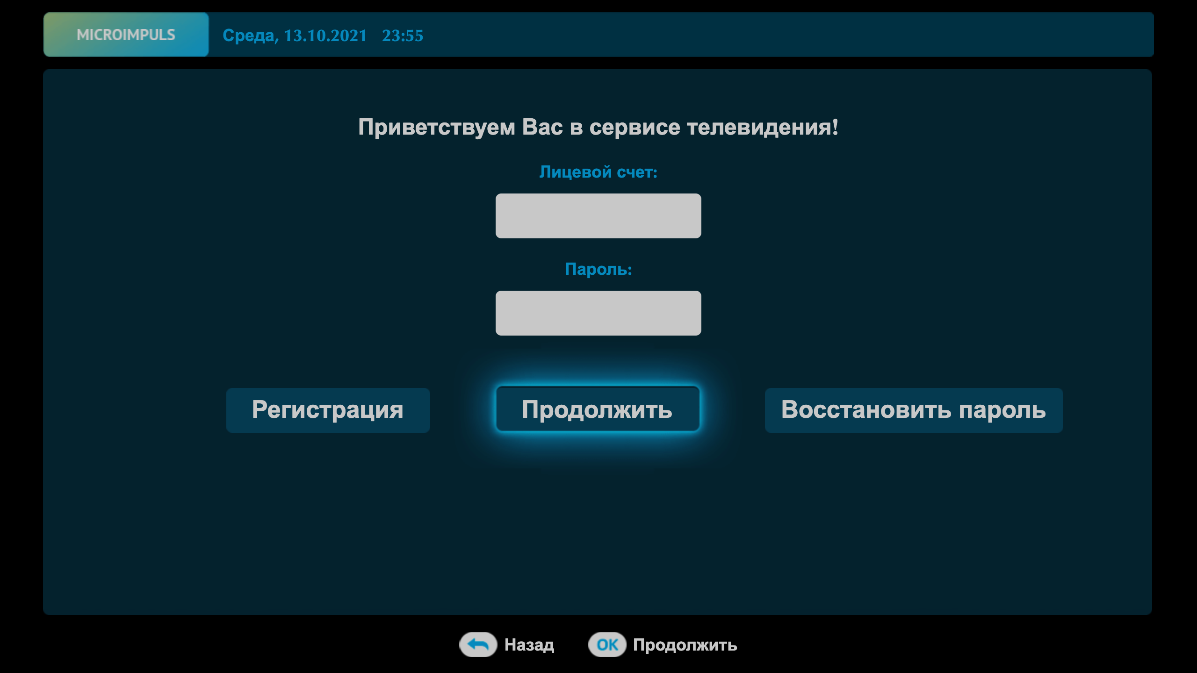Click Восстановить пароль button
1197x673 pixels.
(913, 410)
